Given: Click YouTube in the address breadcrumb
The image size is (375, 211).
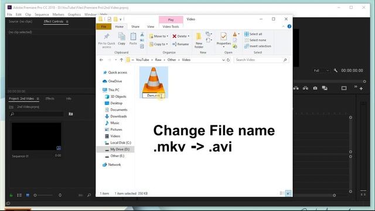Looking at the screenshot, I should coord(142,60).
